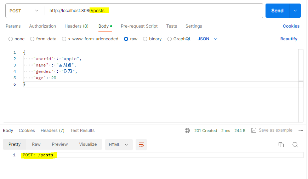
Task: Switch to the Tests tab
Action: point(171,26)
